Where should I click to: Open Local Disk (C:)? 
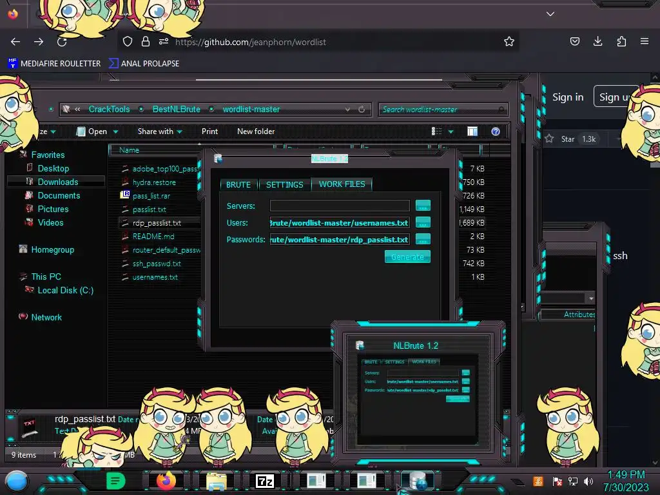(66, 290)
